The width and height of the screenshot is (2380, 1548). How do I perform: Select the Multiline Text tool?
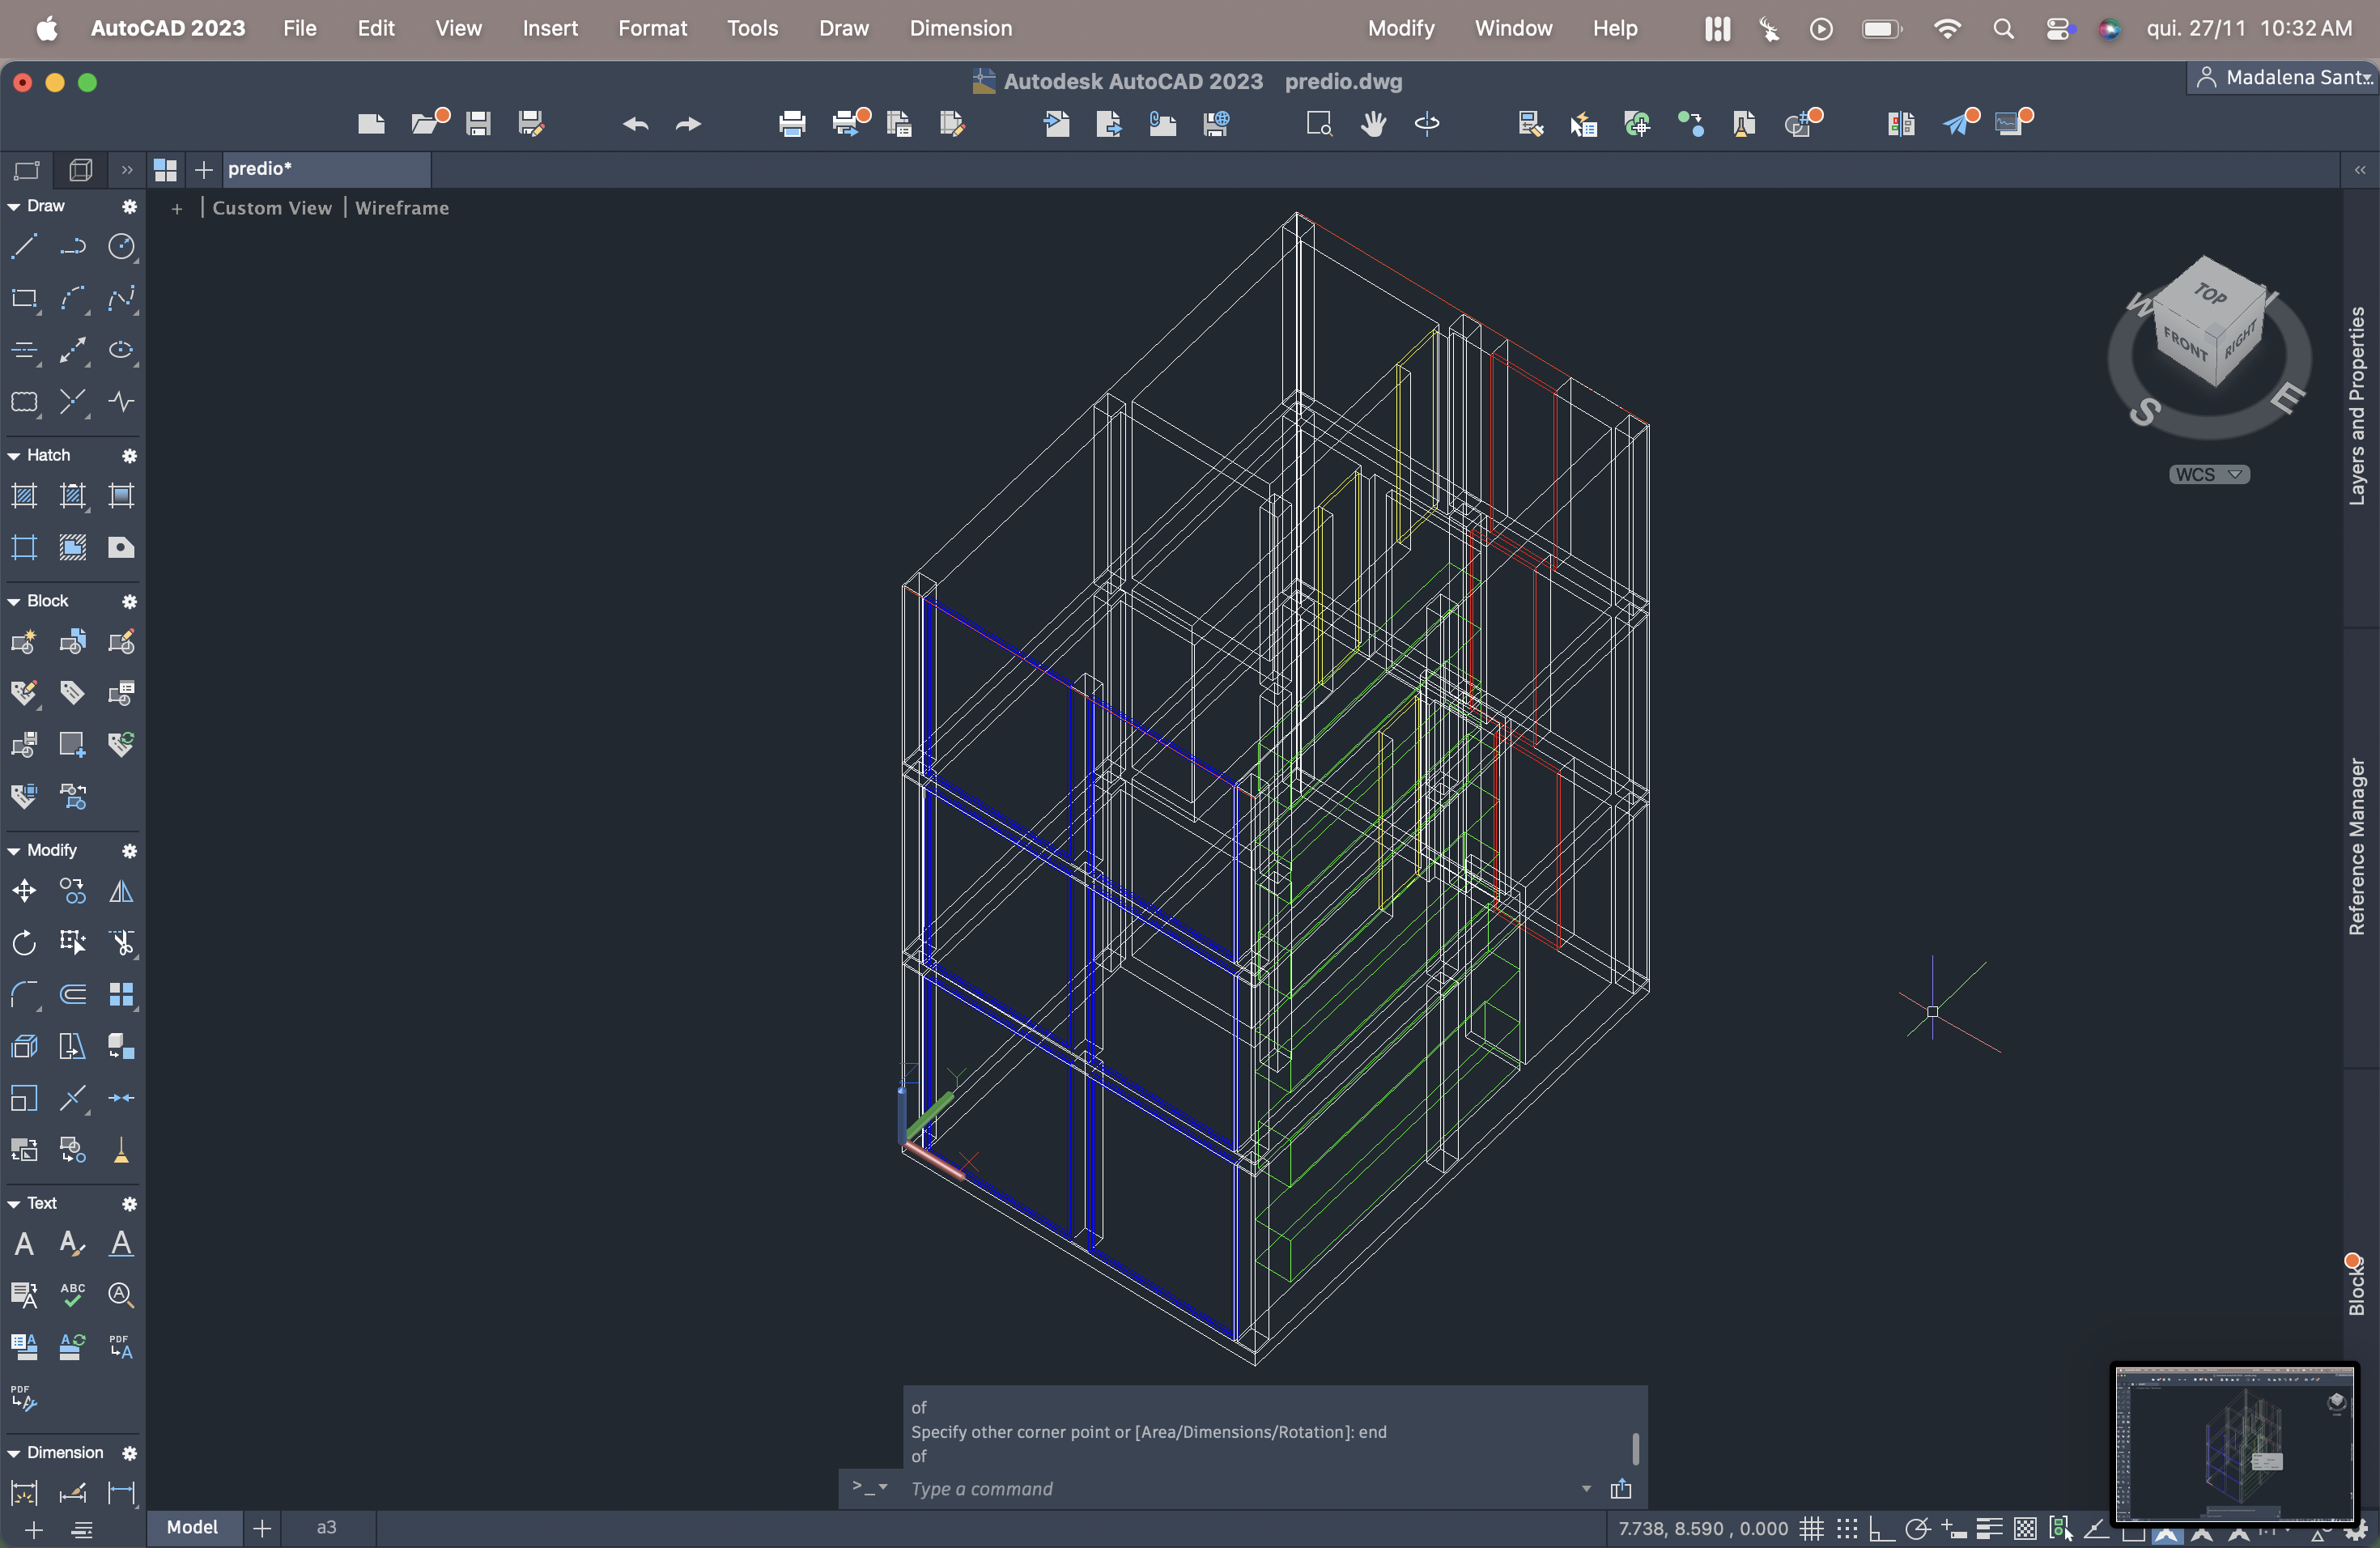(24, 1244)
